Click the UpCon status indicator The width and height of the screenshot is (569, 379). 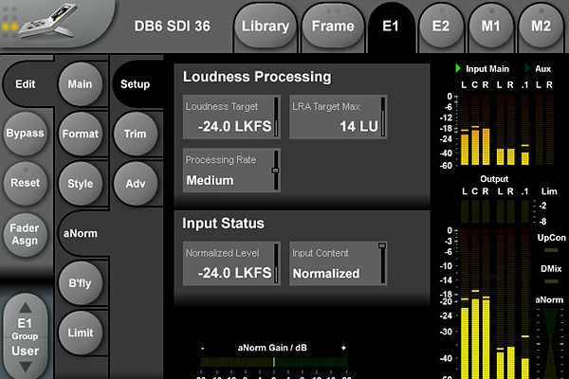tap(550, 250)
